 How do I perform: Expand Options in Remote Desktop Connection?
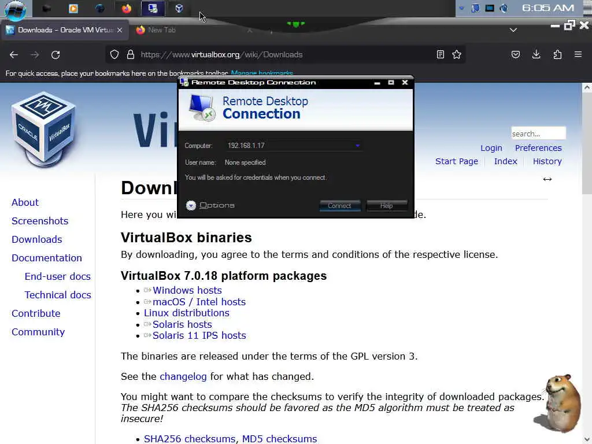click(210, 205)
